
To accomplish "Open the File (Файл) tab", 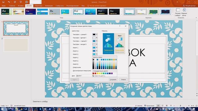I will point(4,6).
